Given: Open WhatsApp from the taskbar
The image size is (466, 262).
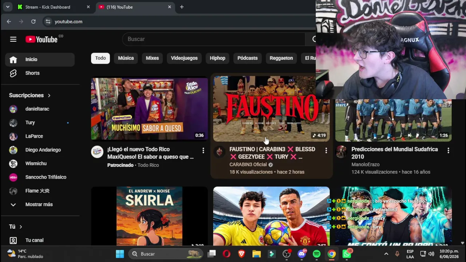Looking at the screenshot, I should point(347,254).
